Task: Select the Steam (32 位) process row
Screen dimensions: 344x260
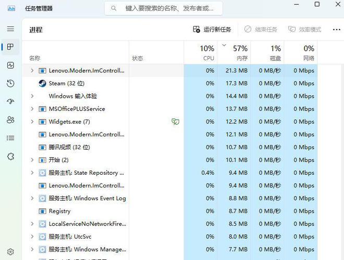Action: pyautogui.click(x=169, y=83)
